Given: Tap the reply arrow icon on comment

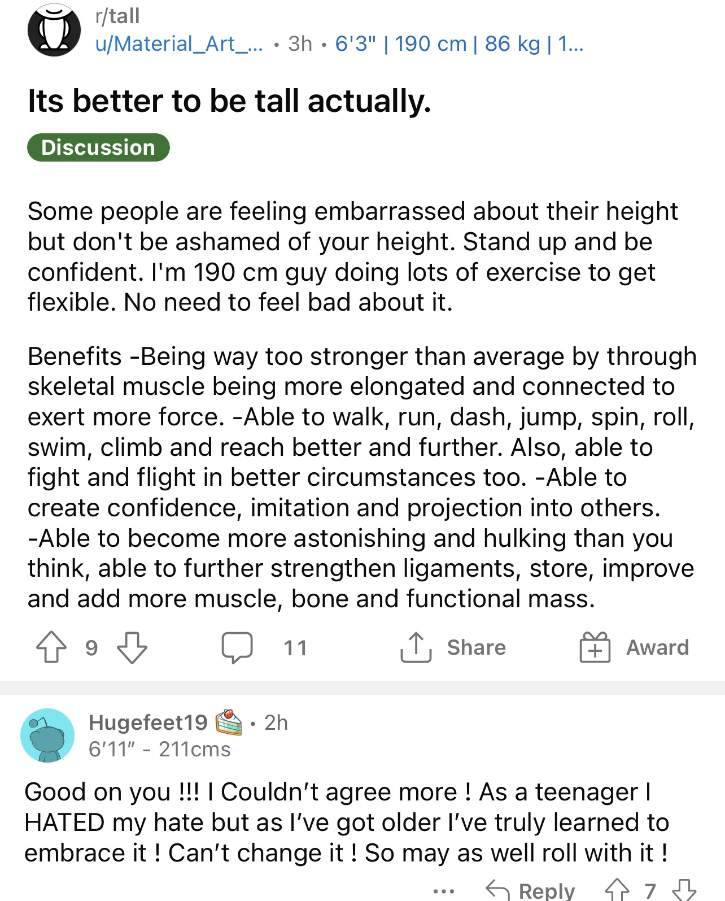Looking at the screenshot, I should 497,890.
